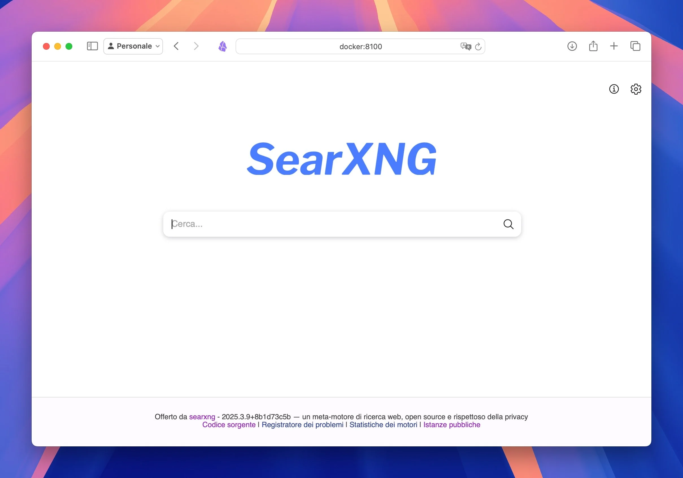Open the Codice sorgente link
The width and height of the screenshot is (683, 478).
click(229, 424)
